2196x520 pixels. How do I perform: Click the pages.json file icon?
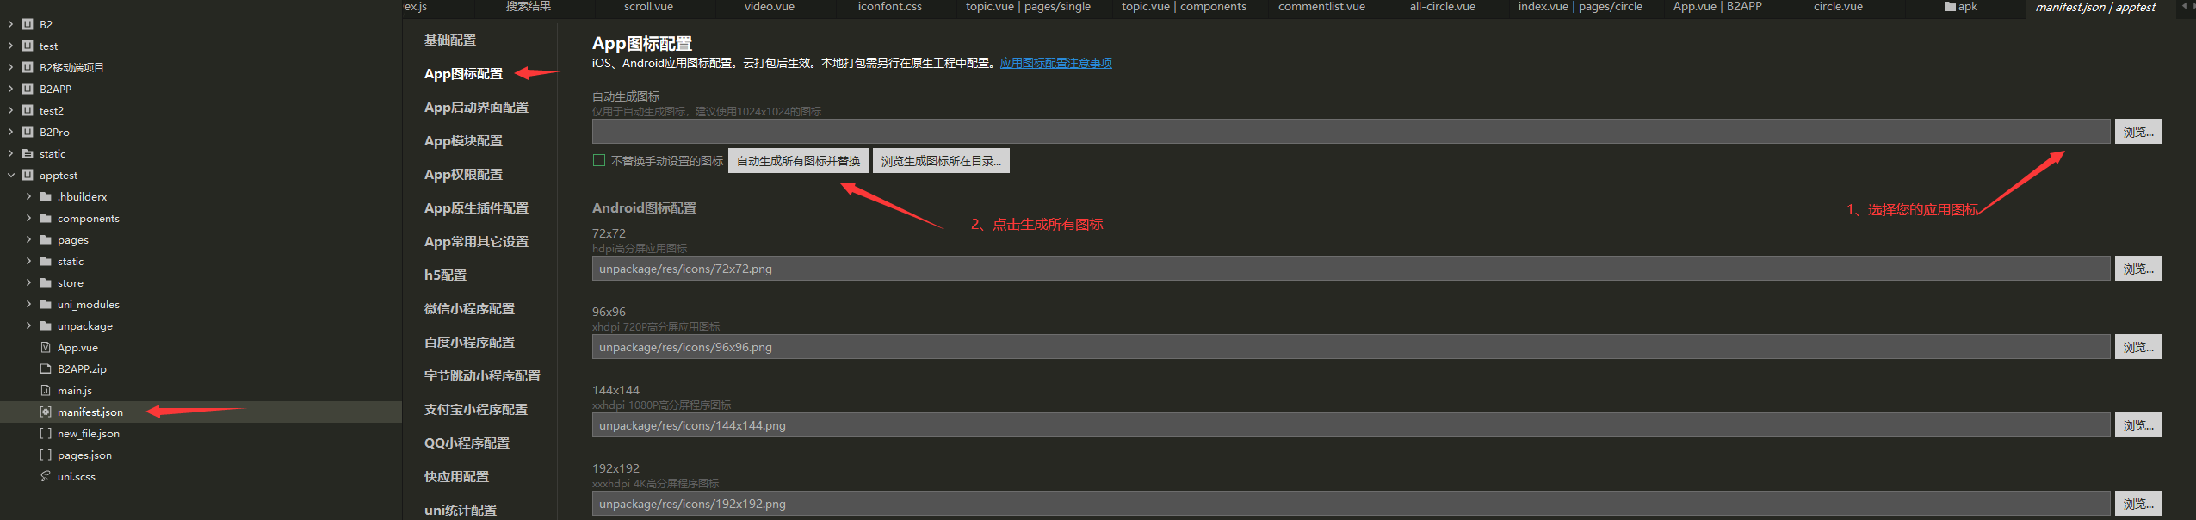(46, 455)
